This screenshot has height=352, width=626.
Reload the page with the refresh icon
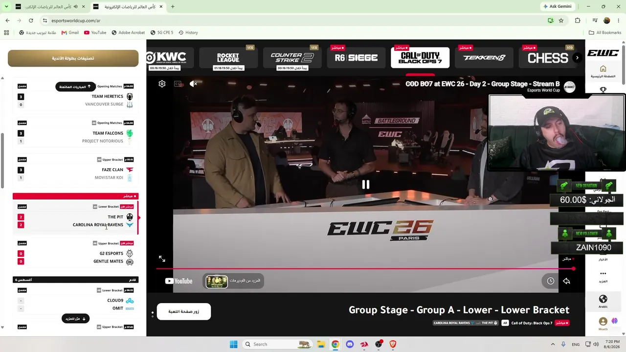pyautogui.click(x=31, y=21)
